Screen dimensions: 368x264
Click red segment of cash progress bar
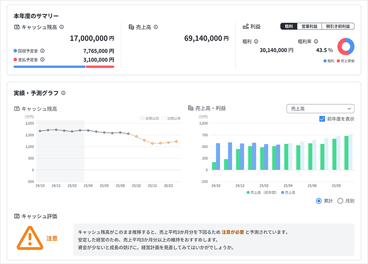(x=100, y=67)
